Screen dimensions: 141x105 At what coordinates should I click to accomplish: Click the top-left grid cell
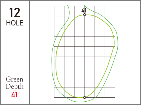pos(59,11)
